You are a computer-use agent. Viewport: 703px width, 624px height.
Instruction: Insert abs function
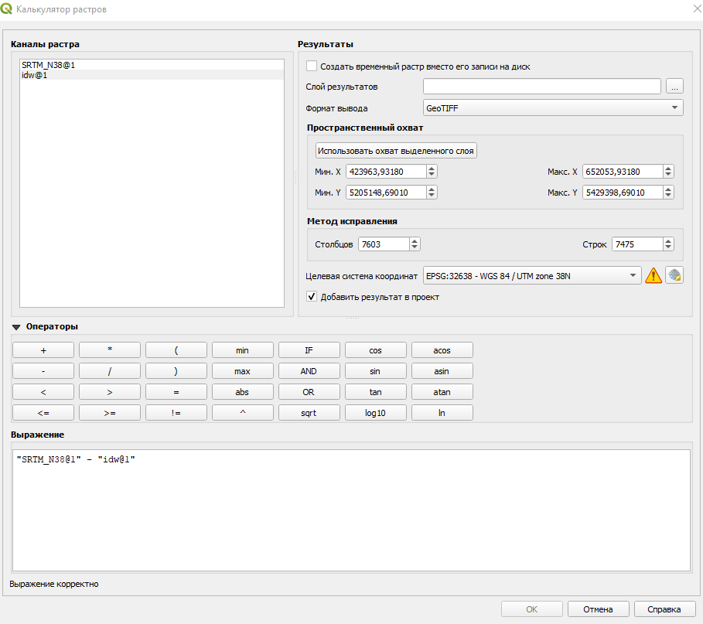pyautogui.click(x=243, y=392)
